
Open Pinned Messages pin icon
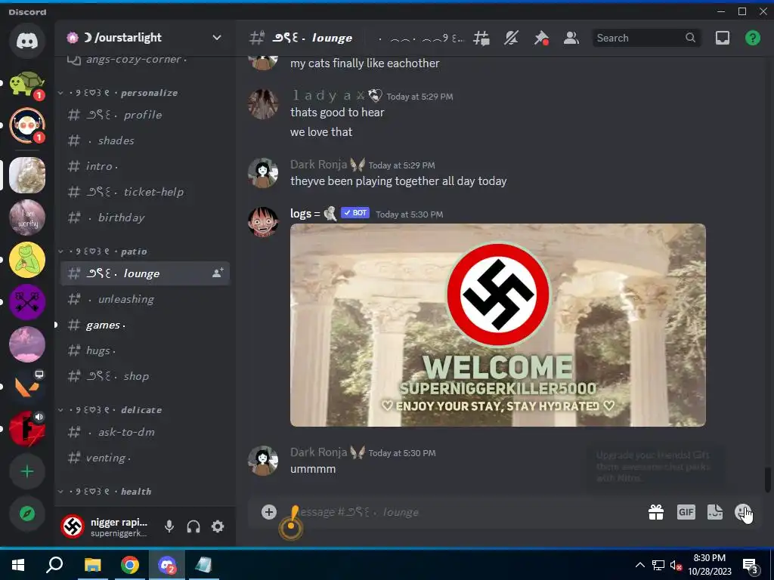point(541,38)
